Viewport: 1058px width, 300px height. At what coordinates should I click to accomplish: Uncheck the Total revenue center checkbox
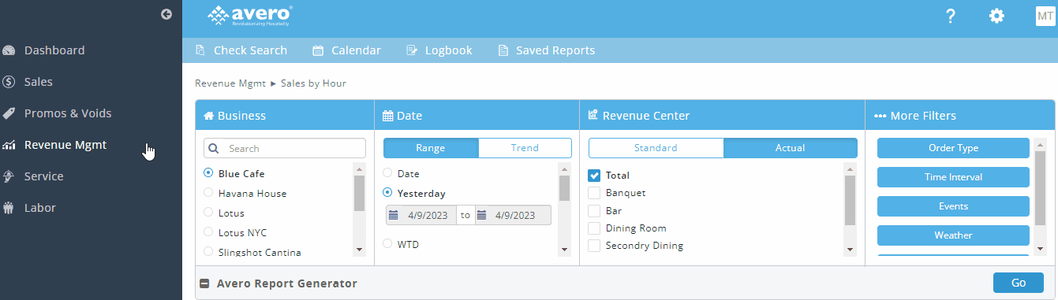pyautogui.click(x=595, y=175)
